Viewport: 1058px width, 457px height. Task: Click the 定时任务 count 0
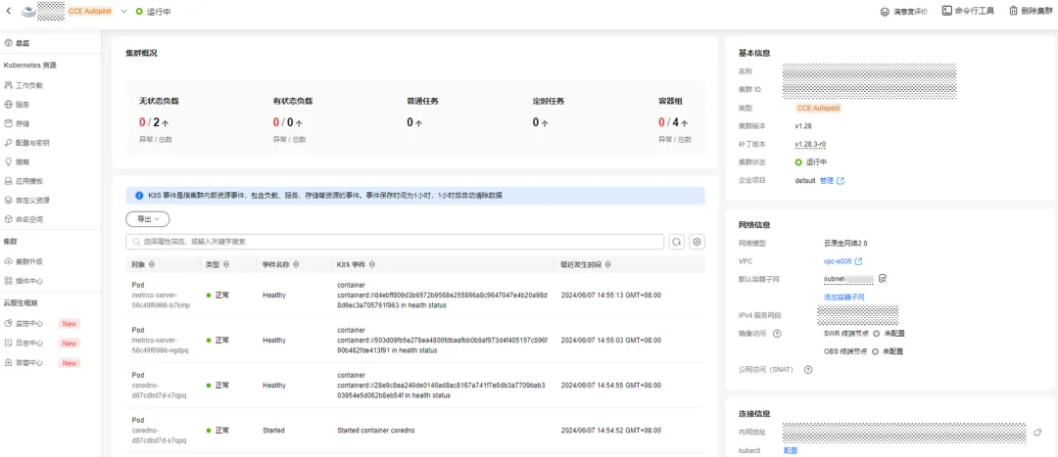click(540, 122)
